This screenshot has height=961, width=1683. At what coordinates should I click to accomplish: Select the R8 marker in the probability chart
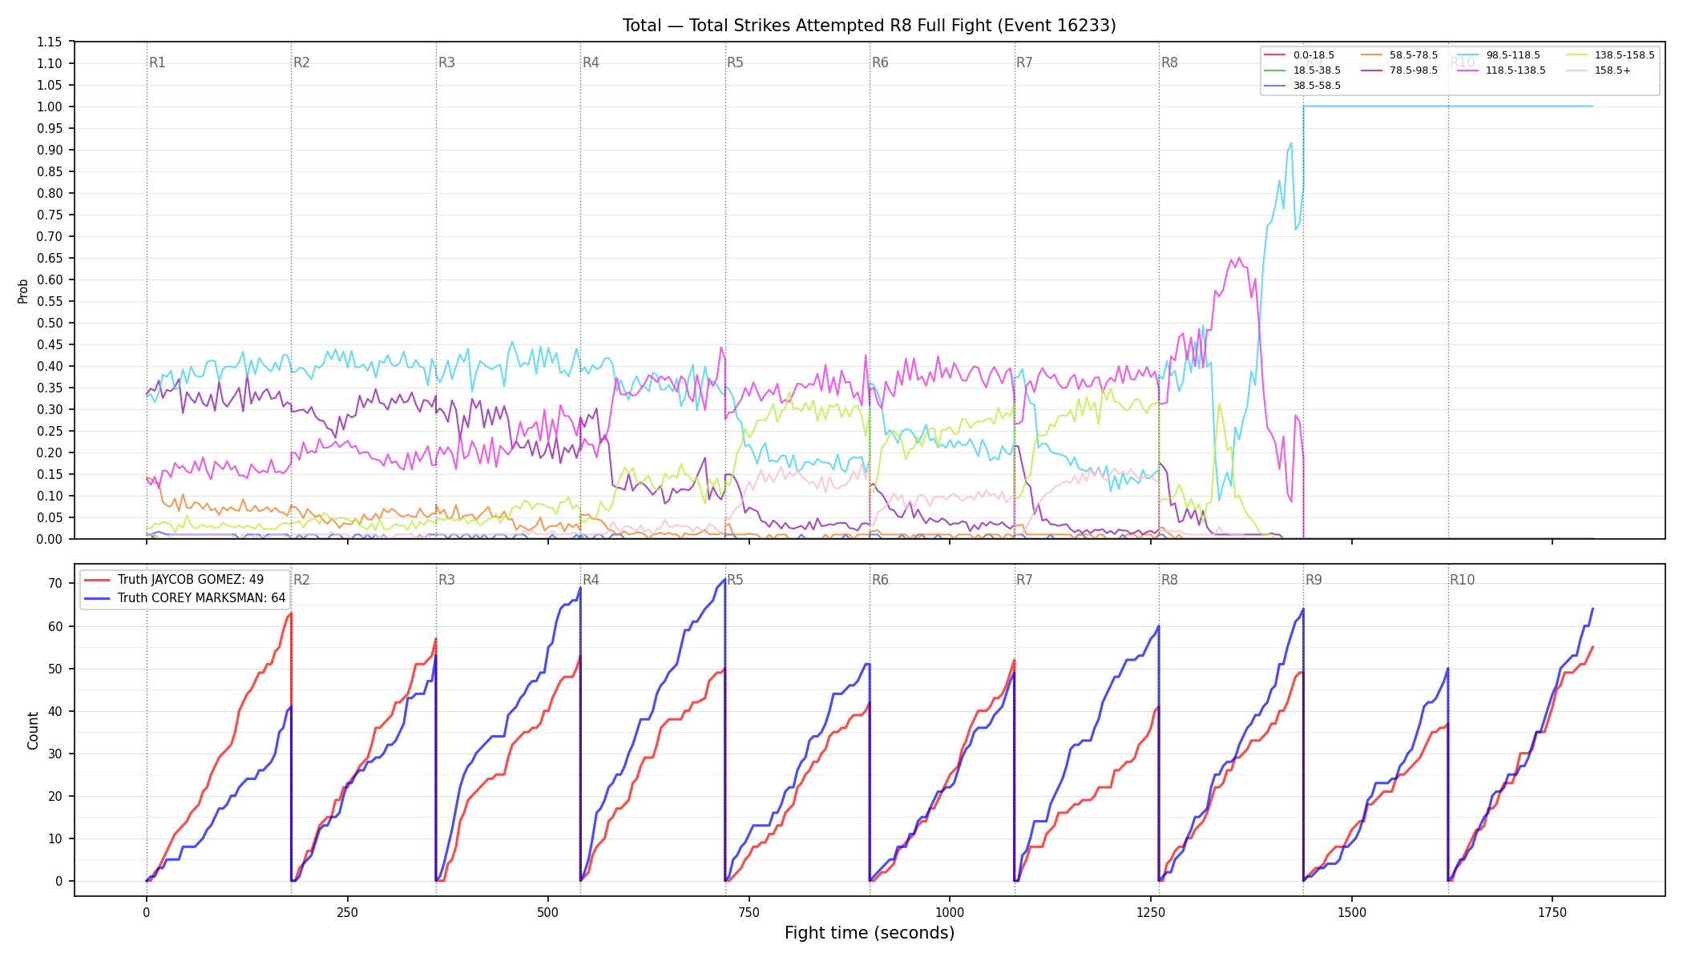[1169, 62]
